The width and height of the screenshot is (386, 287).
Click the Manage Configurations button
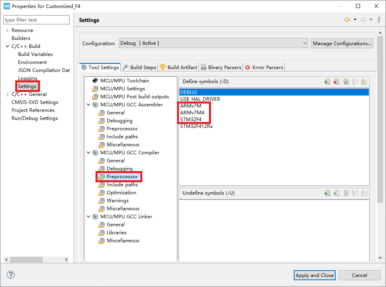pos(342,43)
